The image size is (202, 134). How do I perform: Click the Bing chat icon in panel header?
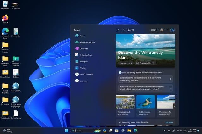[x=173, y=30]
